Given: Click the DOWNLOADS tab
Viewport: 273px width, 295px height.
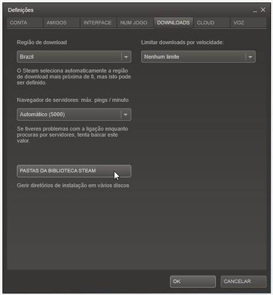Looking at the screenshot, I should (173, 22).
